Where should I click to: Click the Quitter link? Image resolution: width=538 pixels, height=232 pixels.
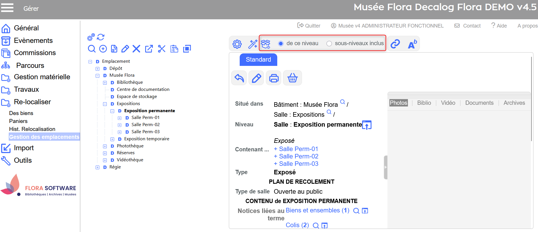[309, 26]
